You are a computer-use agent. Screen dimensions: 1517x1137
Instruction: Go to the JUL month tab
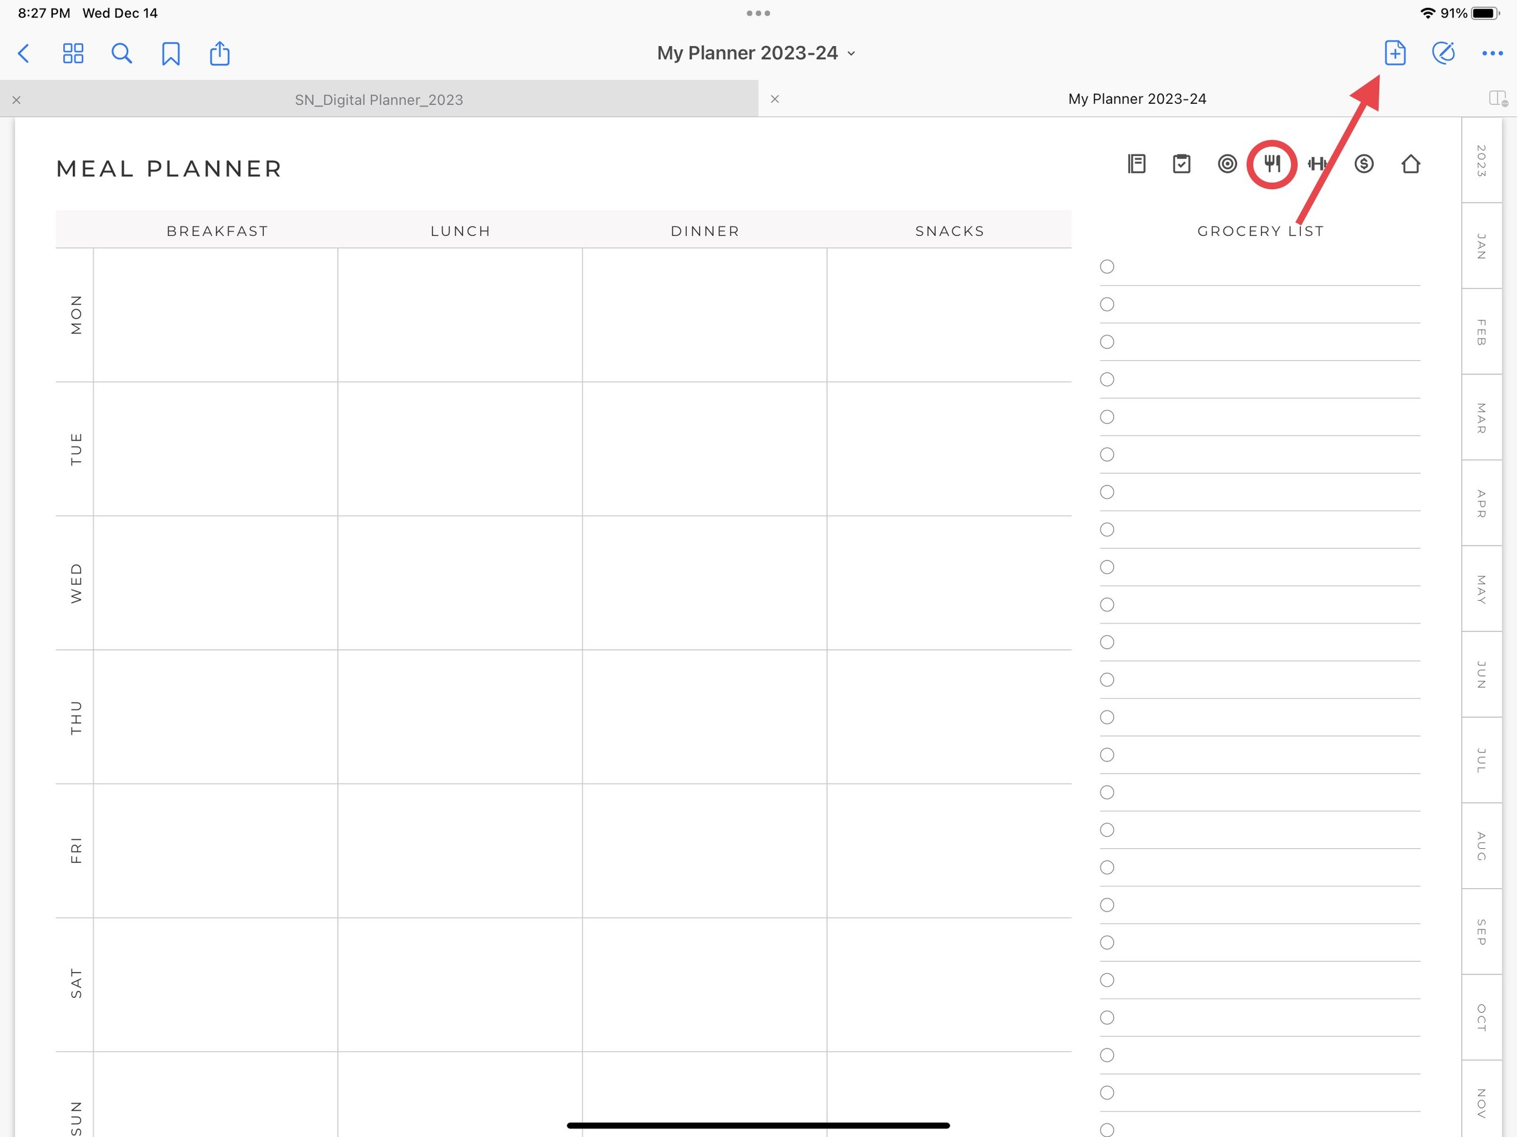pos(1481,760)
